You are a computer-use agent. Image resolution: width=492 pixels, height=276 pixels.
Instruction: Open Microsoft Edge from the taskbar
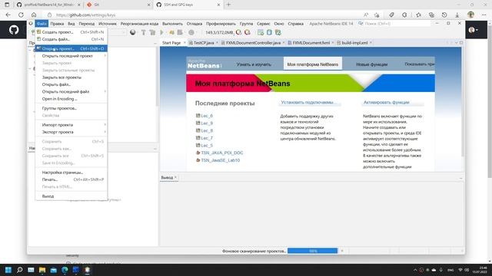coord(65,270)
